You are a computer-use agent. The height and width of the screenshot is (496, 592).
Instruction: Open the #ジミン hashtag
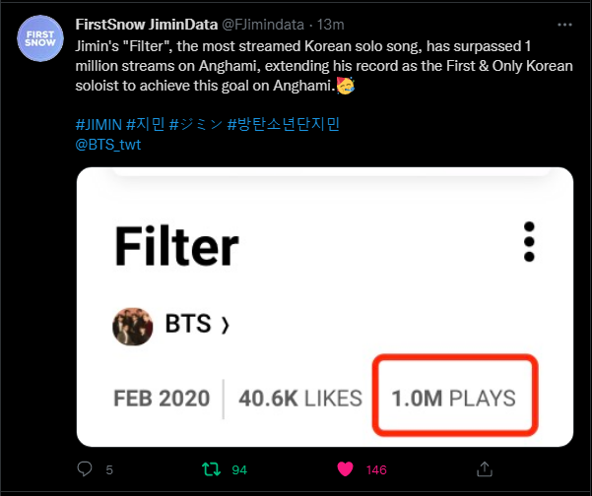click(196, 124)
